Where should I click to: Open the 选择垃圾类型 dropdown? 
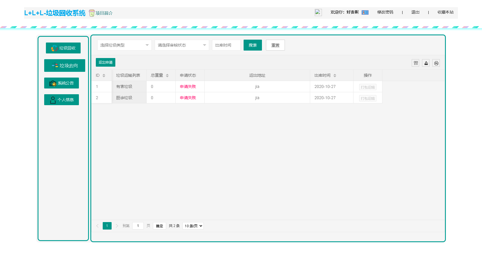[x=125, y=45]
